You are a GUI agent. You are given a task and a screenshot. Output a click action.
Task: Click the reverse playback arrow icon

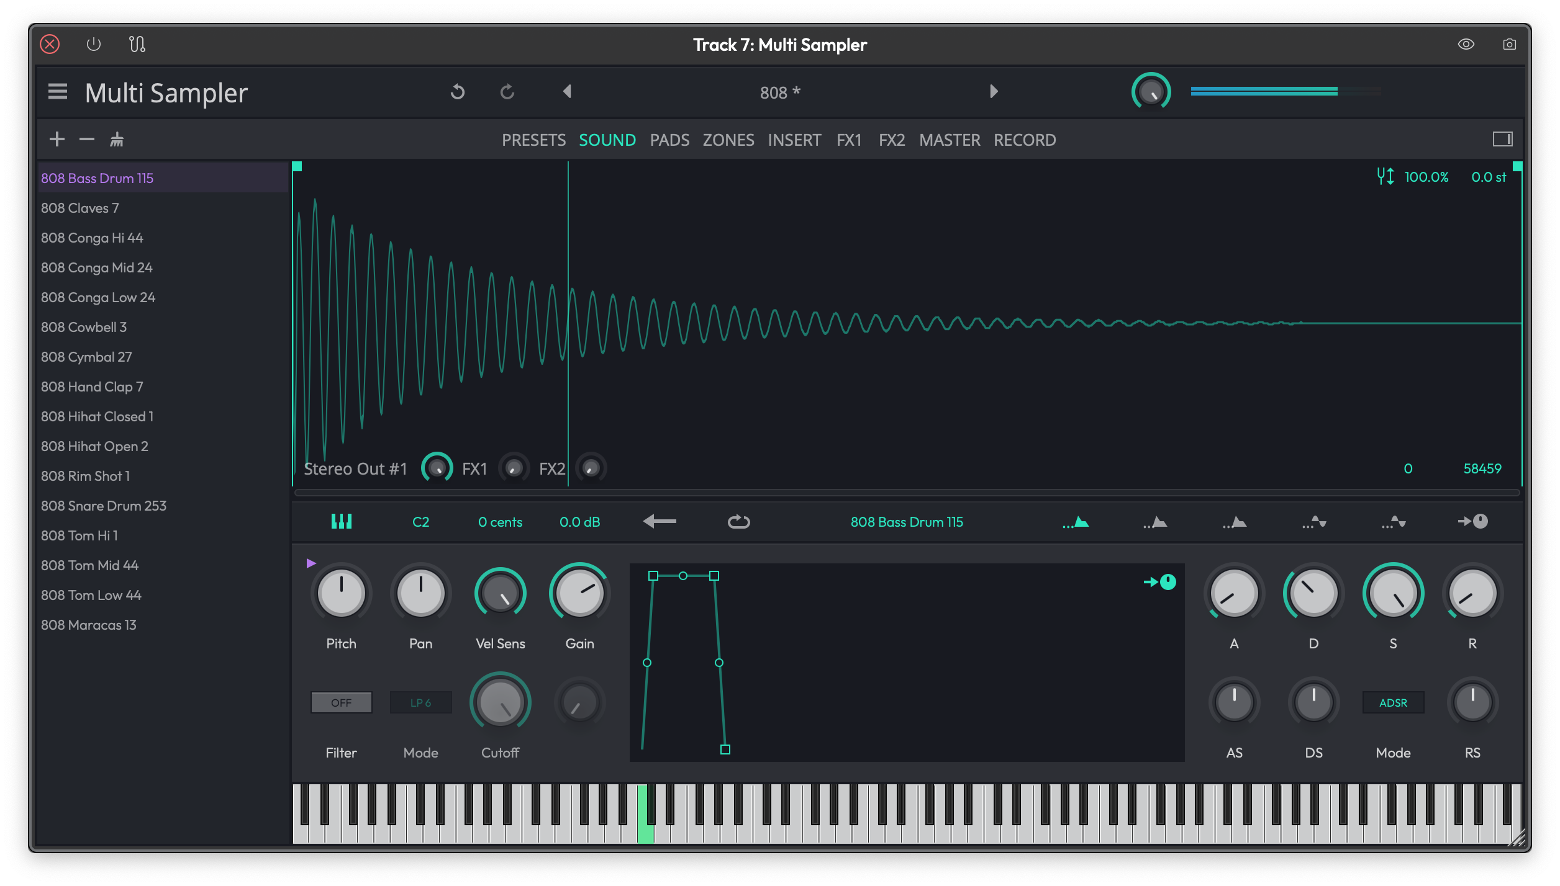(x=660, y=521)
